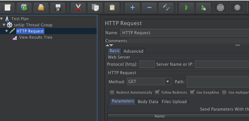This screenshot has height=121, width=249.
Task: Click the up triangle below Comments
Action: (x=108, y=46)
